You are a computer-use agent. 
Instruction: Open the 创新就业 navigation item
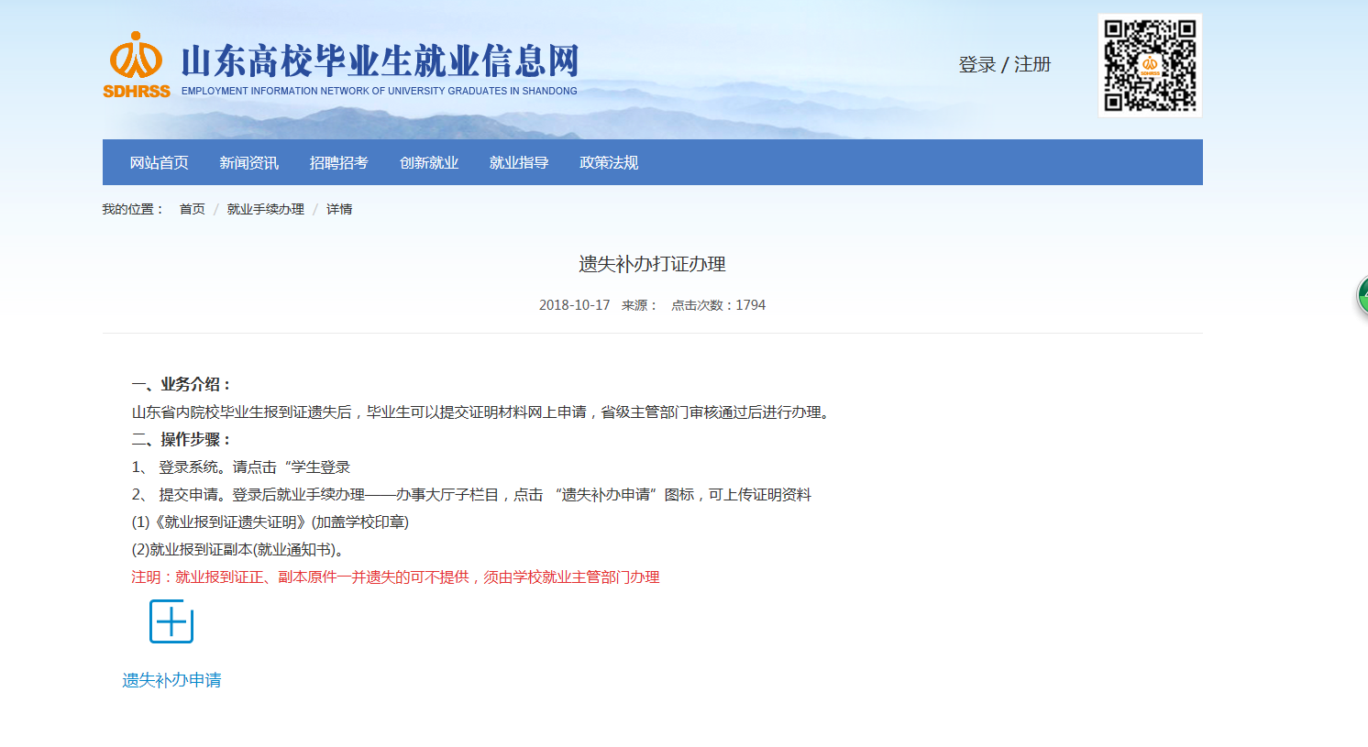(428, 162)
